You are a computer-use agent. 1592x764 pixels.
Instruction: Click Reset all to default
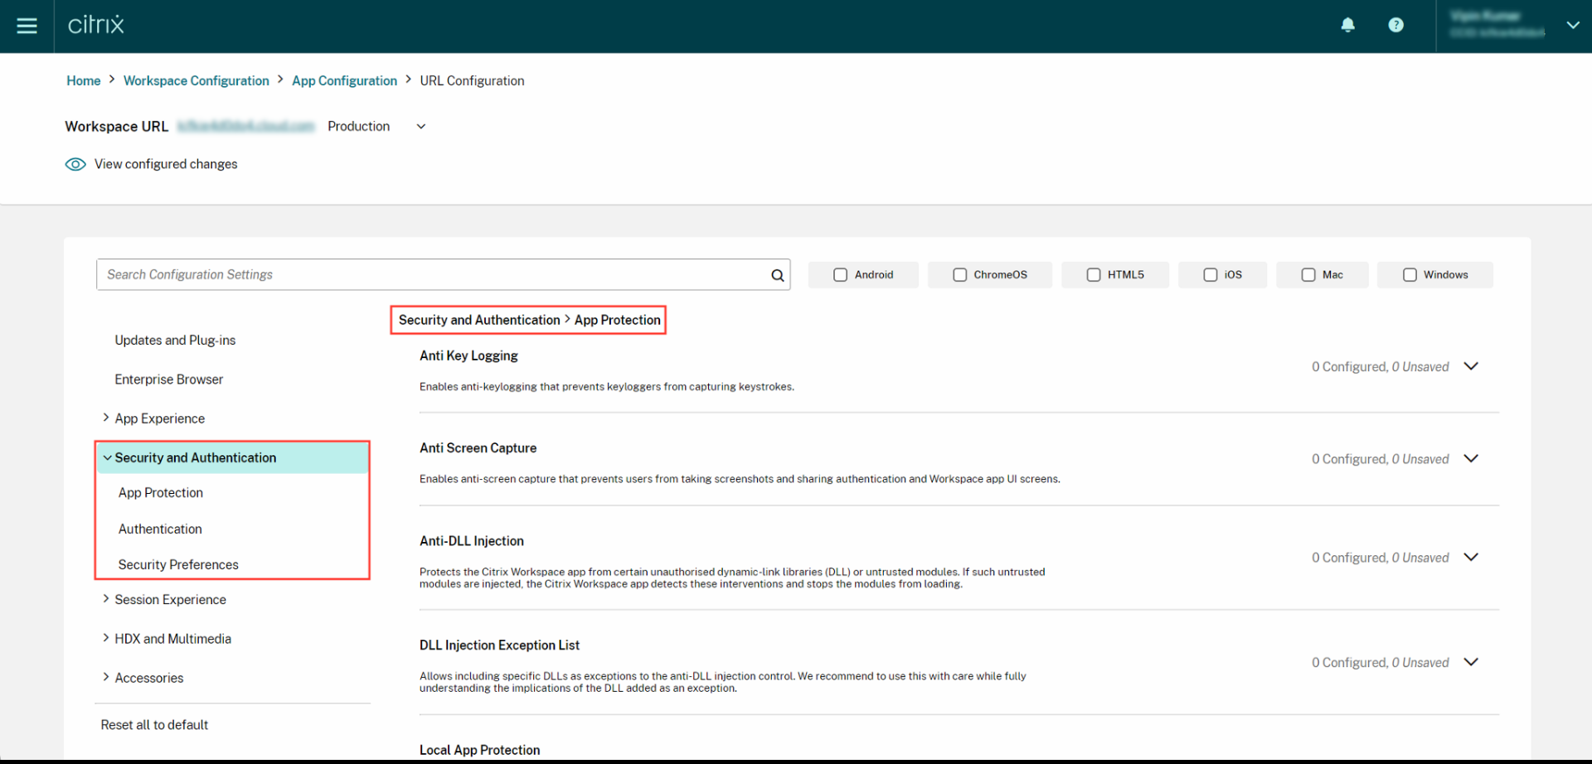tap(154, 724)
